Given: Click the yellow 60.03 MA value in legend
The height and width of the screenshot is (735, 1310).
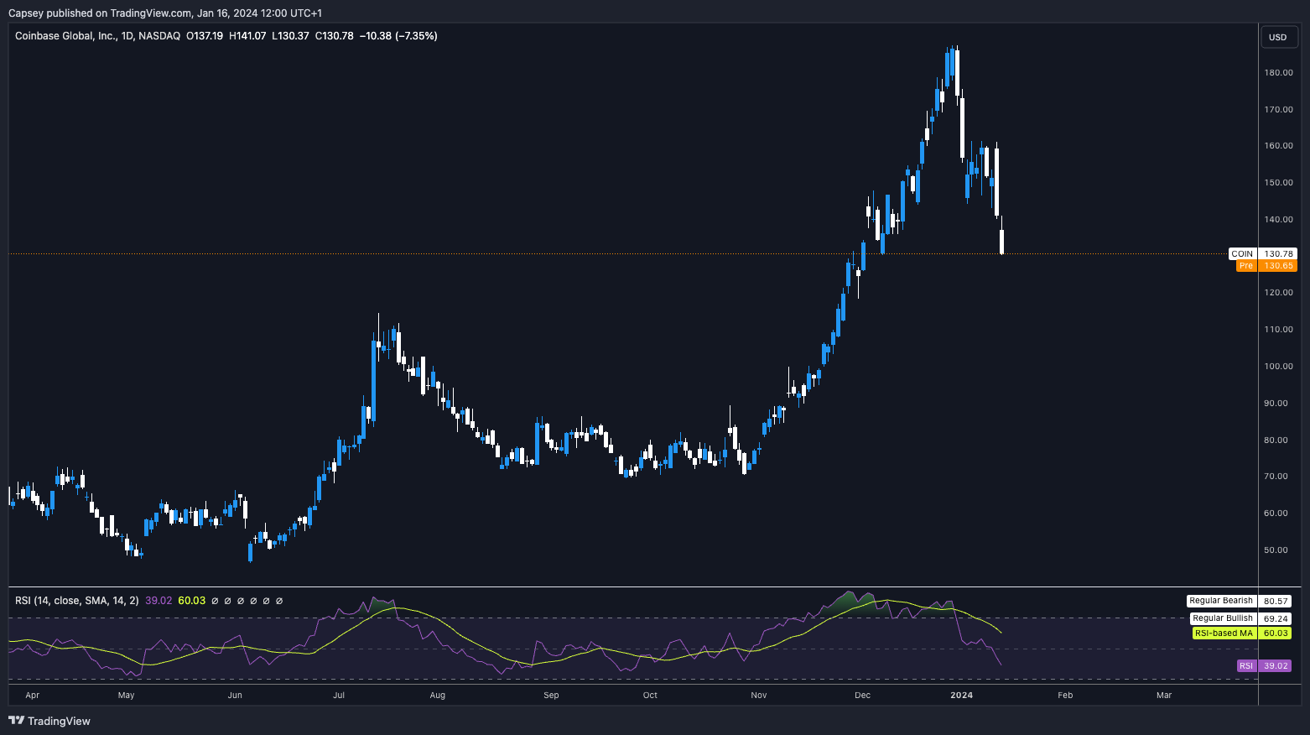Looking at the screenshot, I should pos(191,601).
